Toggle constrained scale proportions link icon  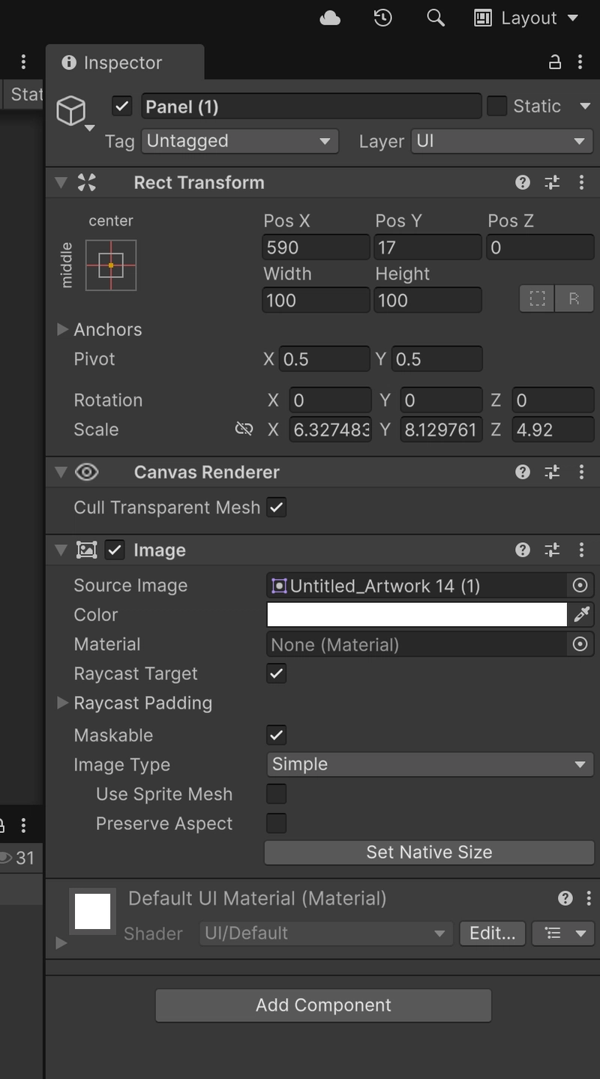244,429
